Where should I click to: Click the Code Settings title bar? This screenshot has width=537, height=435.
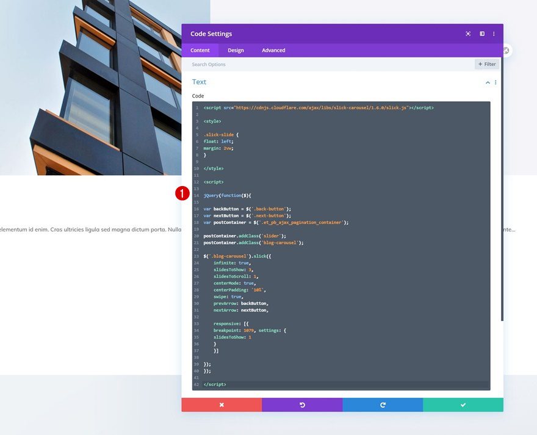pos(342,34)
